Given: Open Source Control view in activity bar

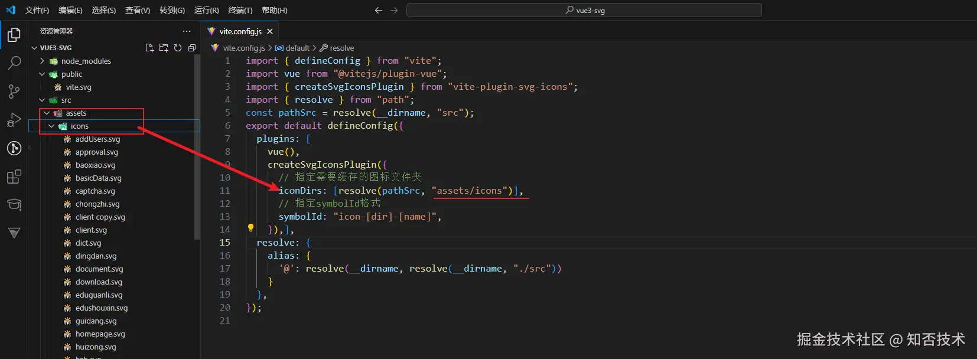Looking at the screenshot, I should pyautogui.click(x=14, y=92).
